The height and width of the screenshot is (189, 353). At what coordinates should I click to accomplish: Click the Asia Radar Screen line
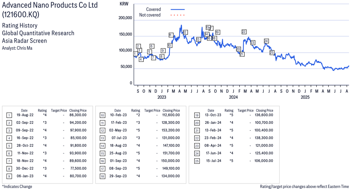point(24,41)
